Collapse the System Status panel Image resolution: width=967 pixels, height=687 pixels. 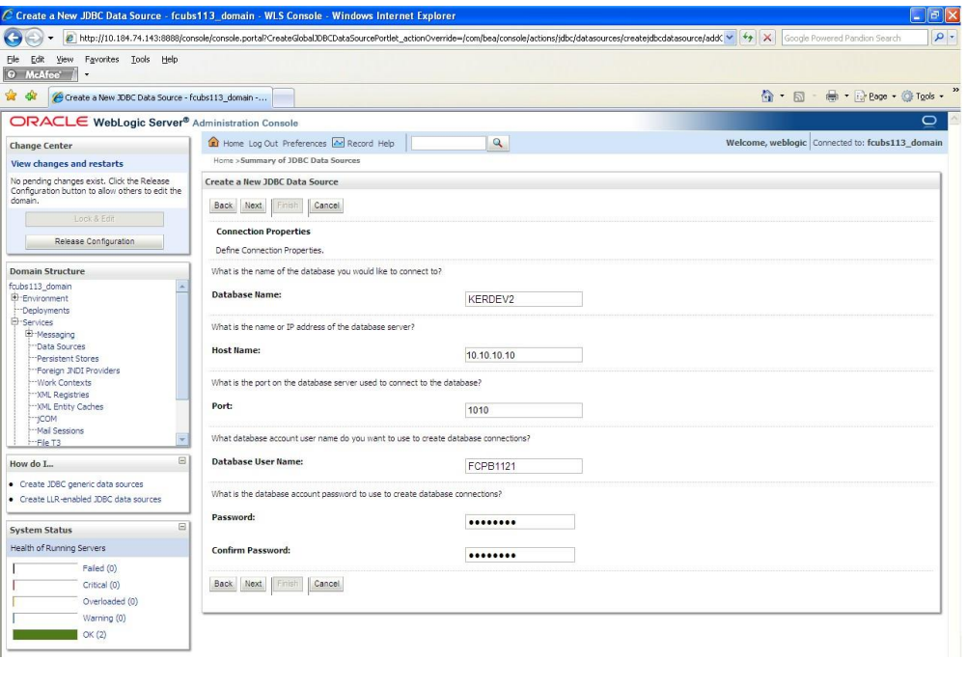click(182, 527)
